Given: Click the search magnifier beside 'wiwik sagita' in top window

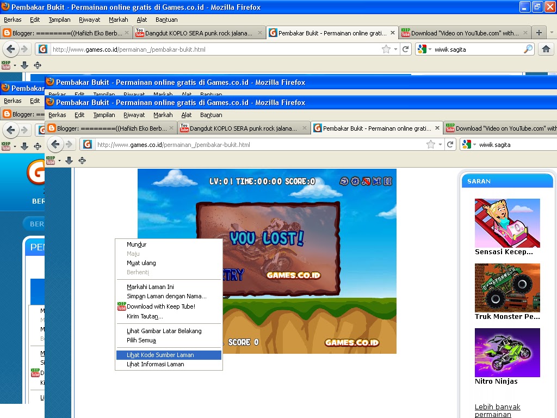Looking at the screenshot, I should click(x=528, y=49).
